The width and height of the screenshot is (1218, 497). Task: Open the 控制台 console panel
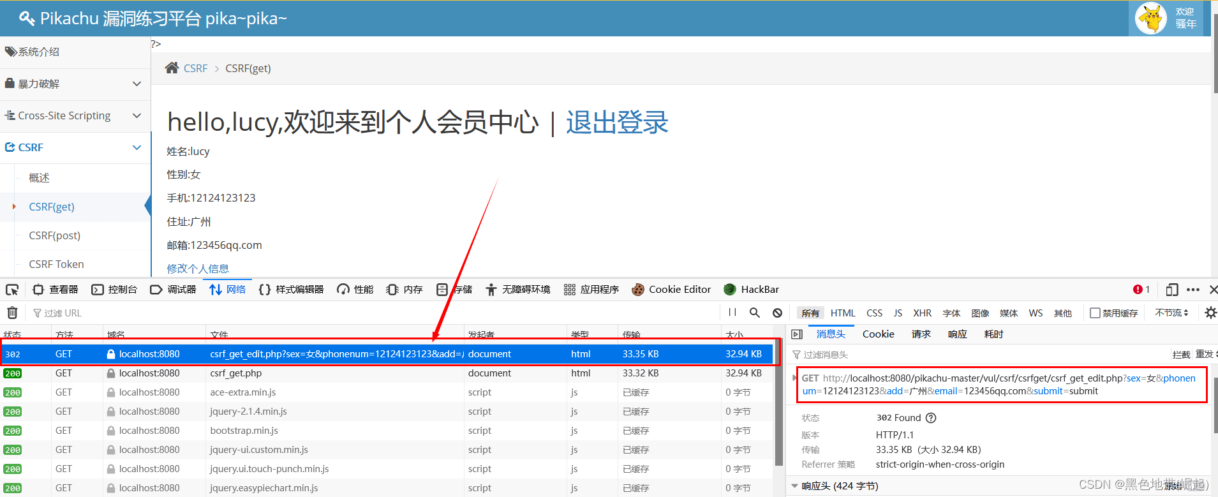point(115,290)
